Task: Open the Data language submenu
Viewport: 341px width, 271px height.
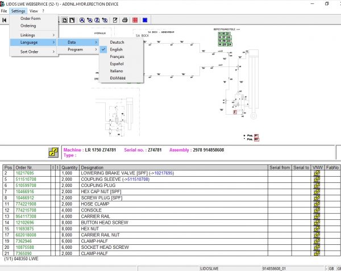Action: click(78, 42)
